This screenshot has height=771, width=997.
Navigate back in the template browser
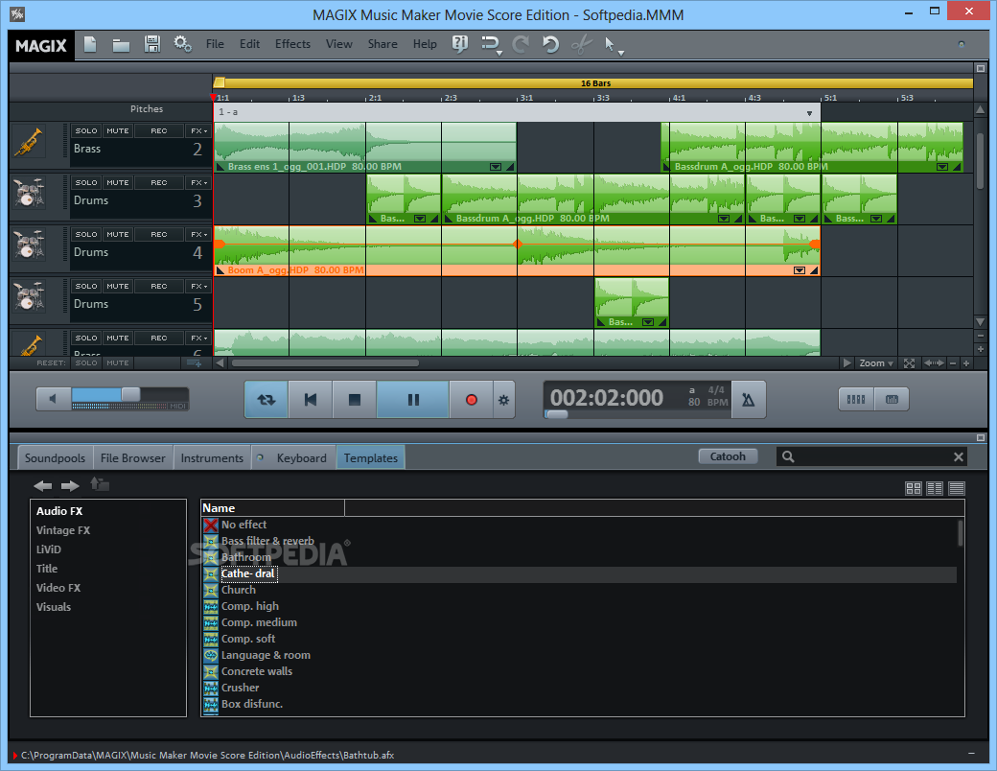tap(42, 486)
